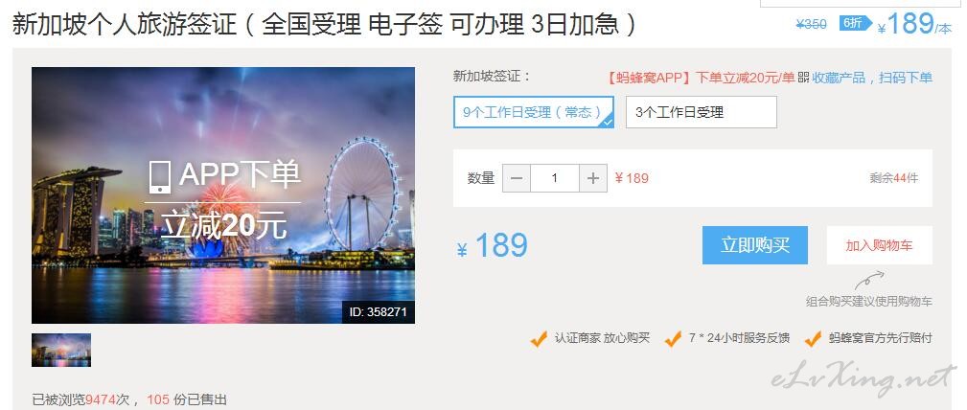Select the 9个工作日受理（常态） option

[x=534, y=112]
